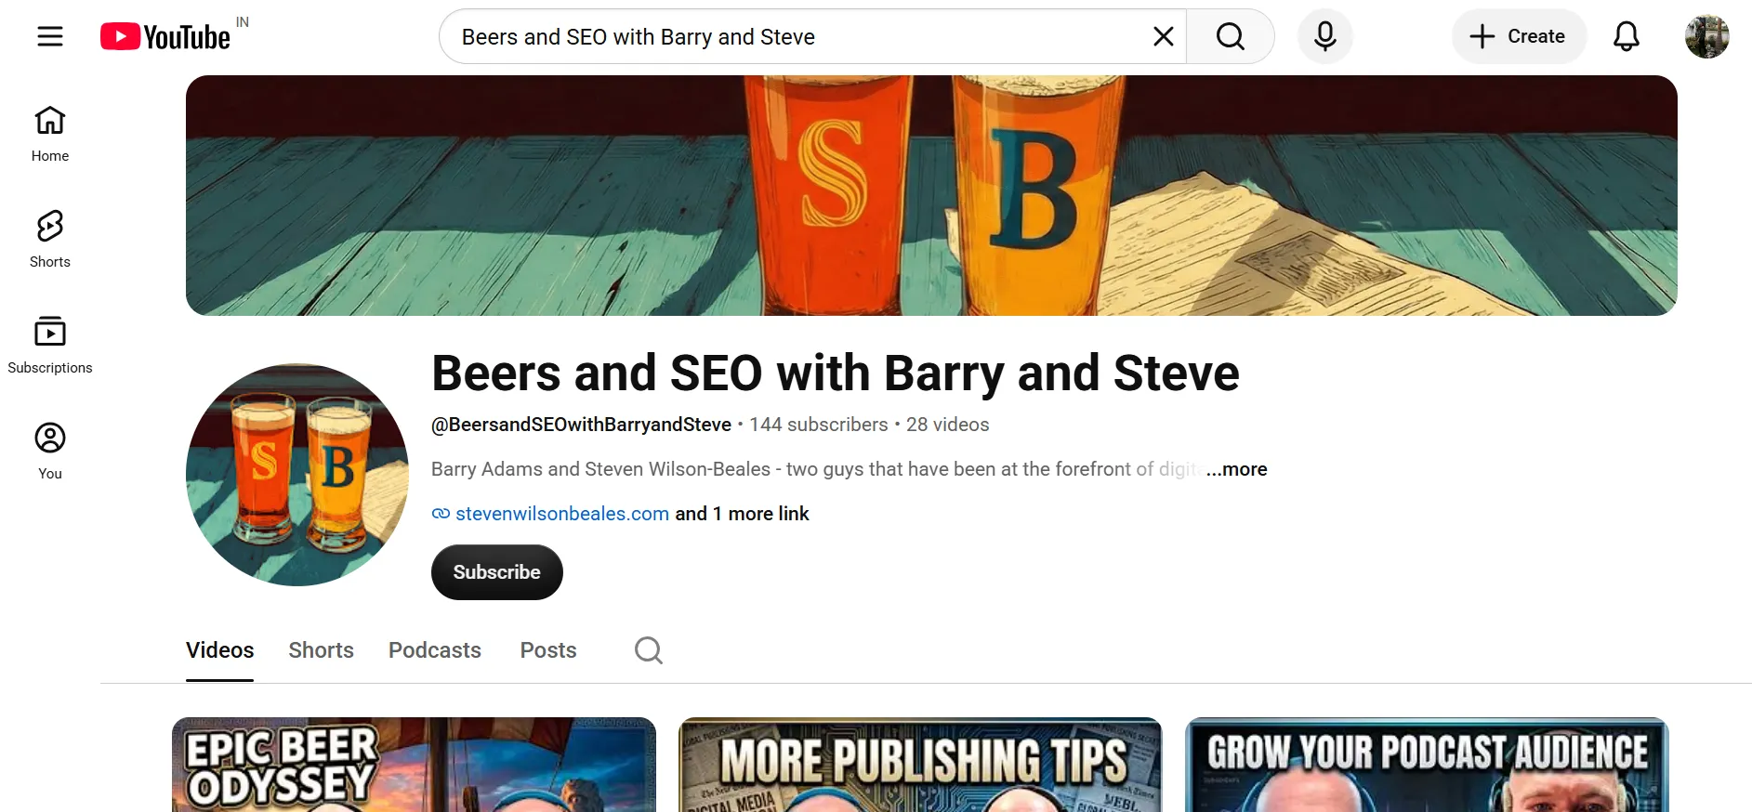
Task: Switch to the Podcasts tab
Action: (435, 650)
